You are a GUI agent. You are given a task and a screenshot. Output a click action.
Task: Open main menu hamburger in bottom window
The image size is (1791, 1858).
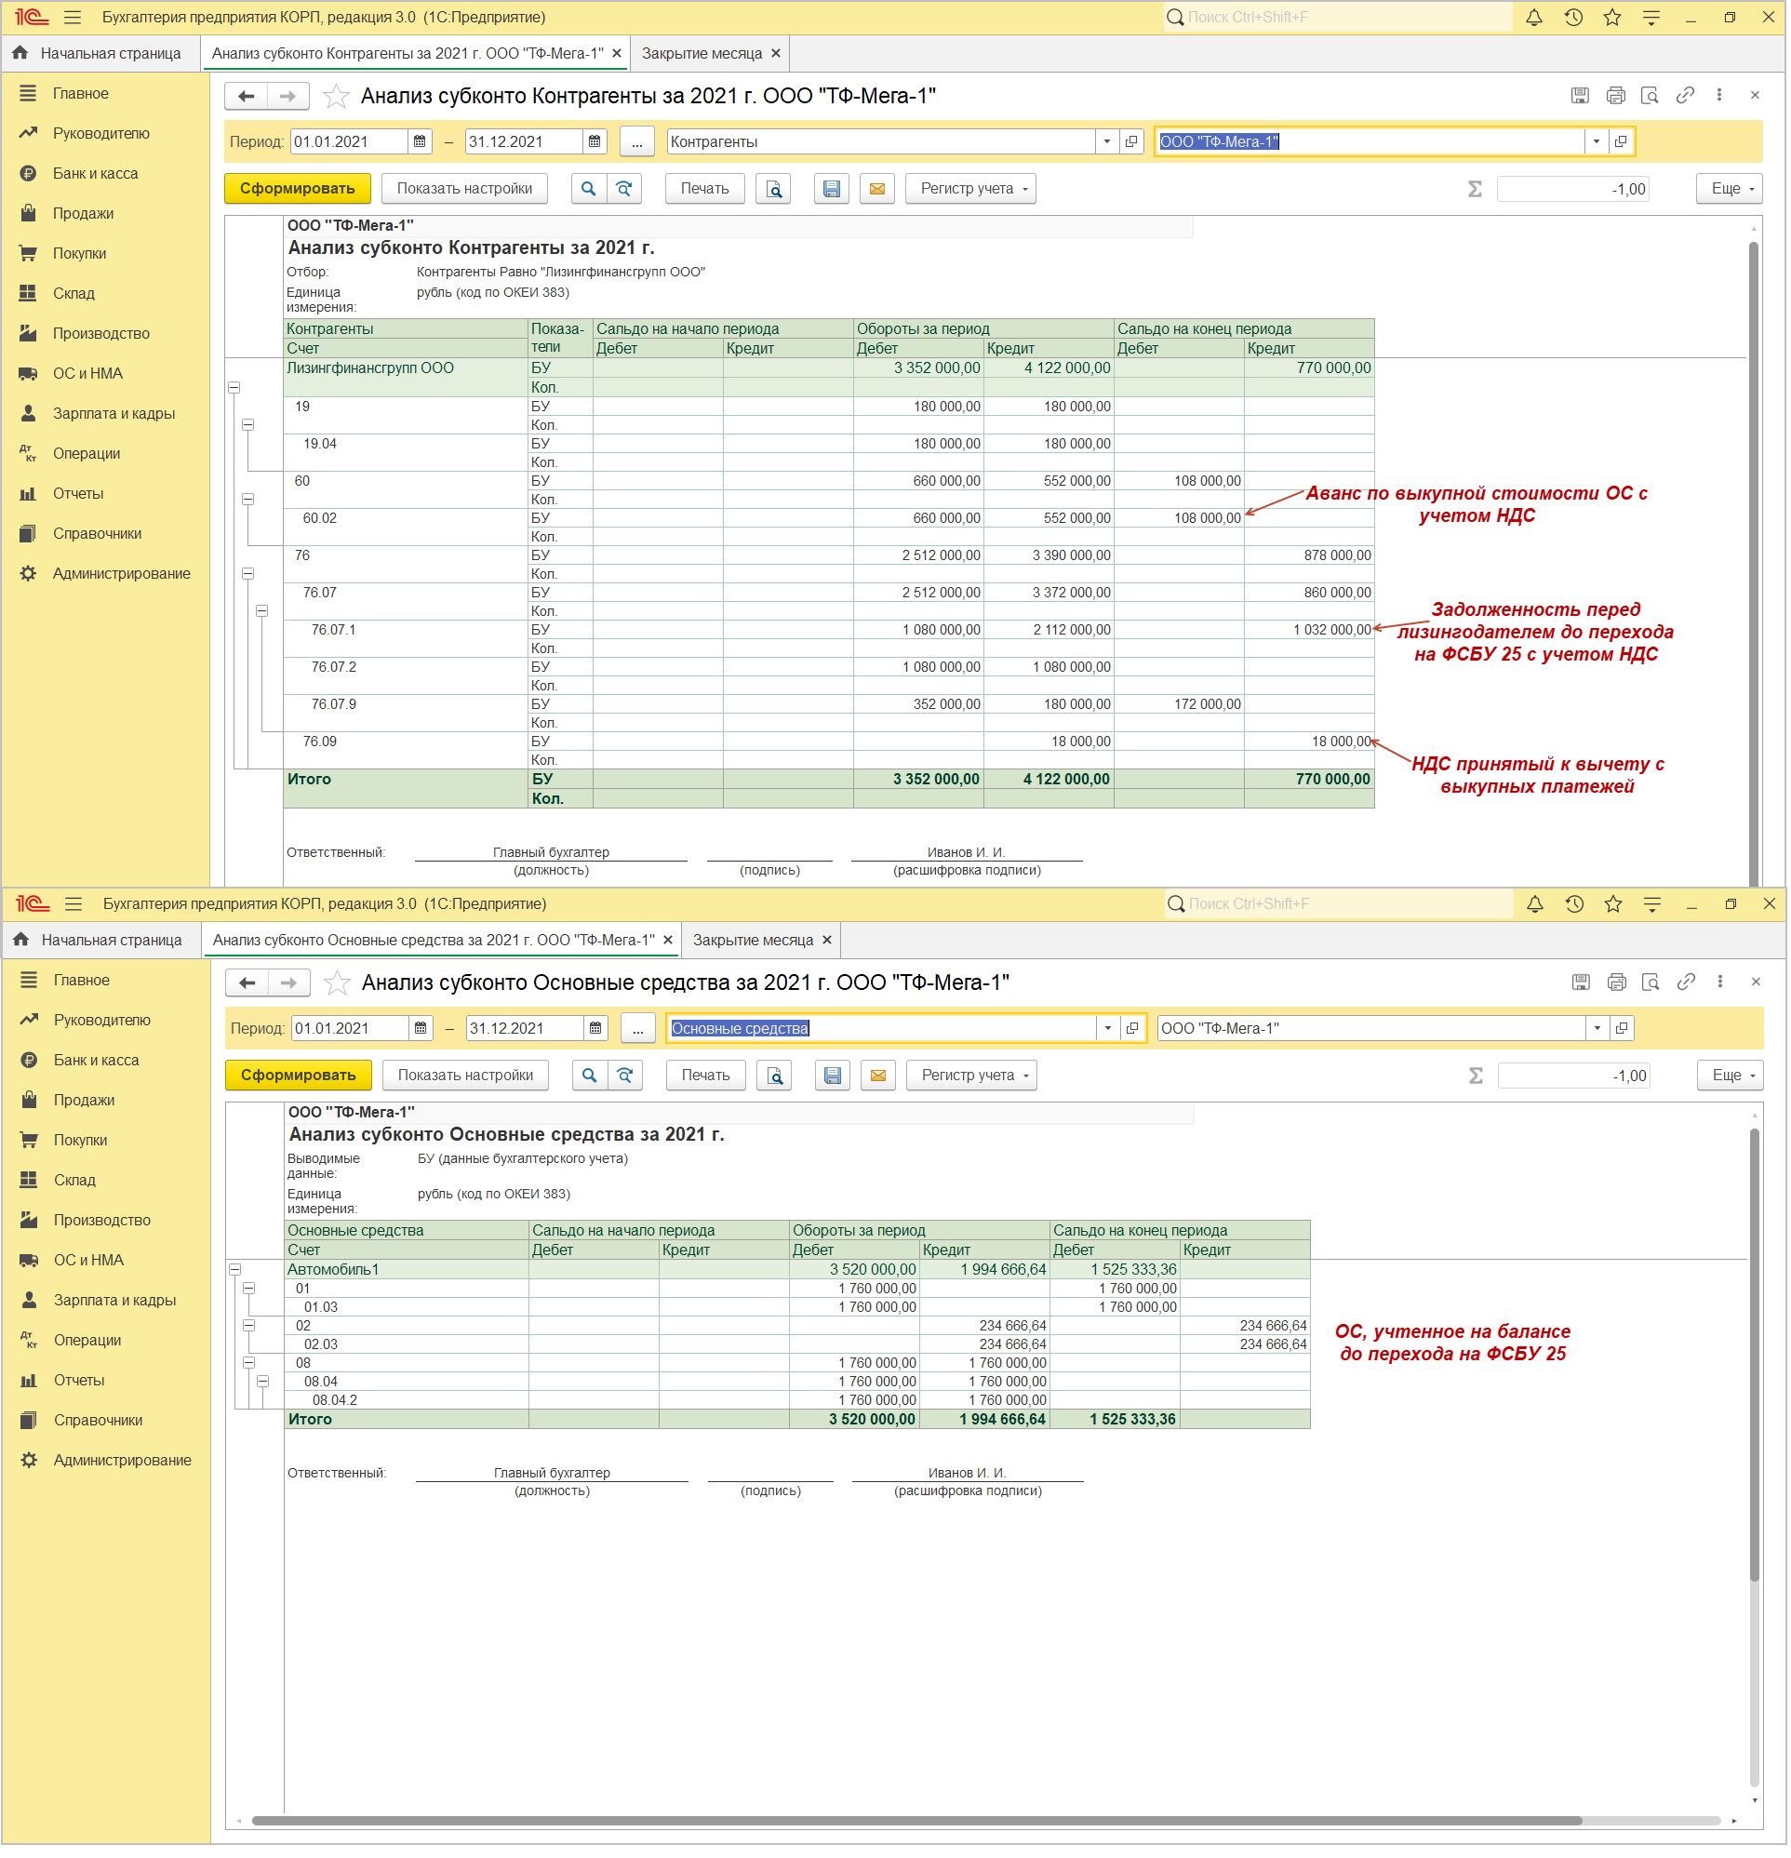coord(74,904)
